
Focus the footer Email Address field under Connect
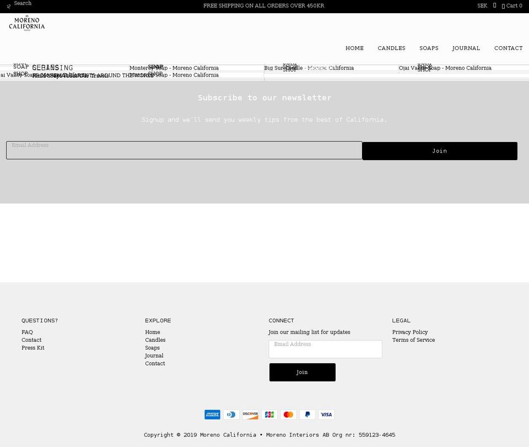(x=325, y=349)
